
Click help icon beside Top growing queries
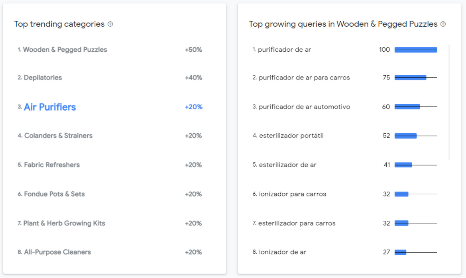coord(443,24)
